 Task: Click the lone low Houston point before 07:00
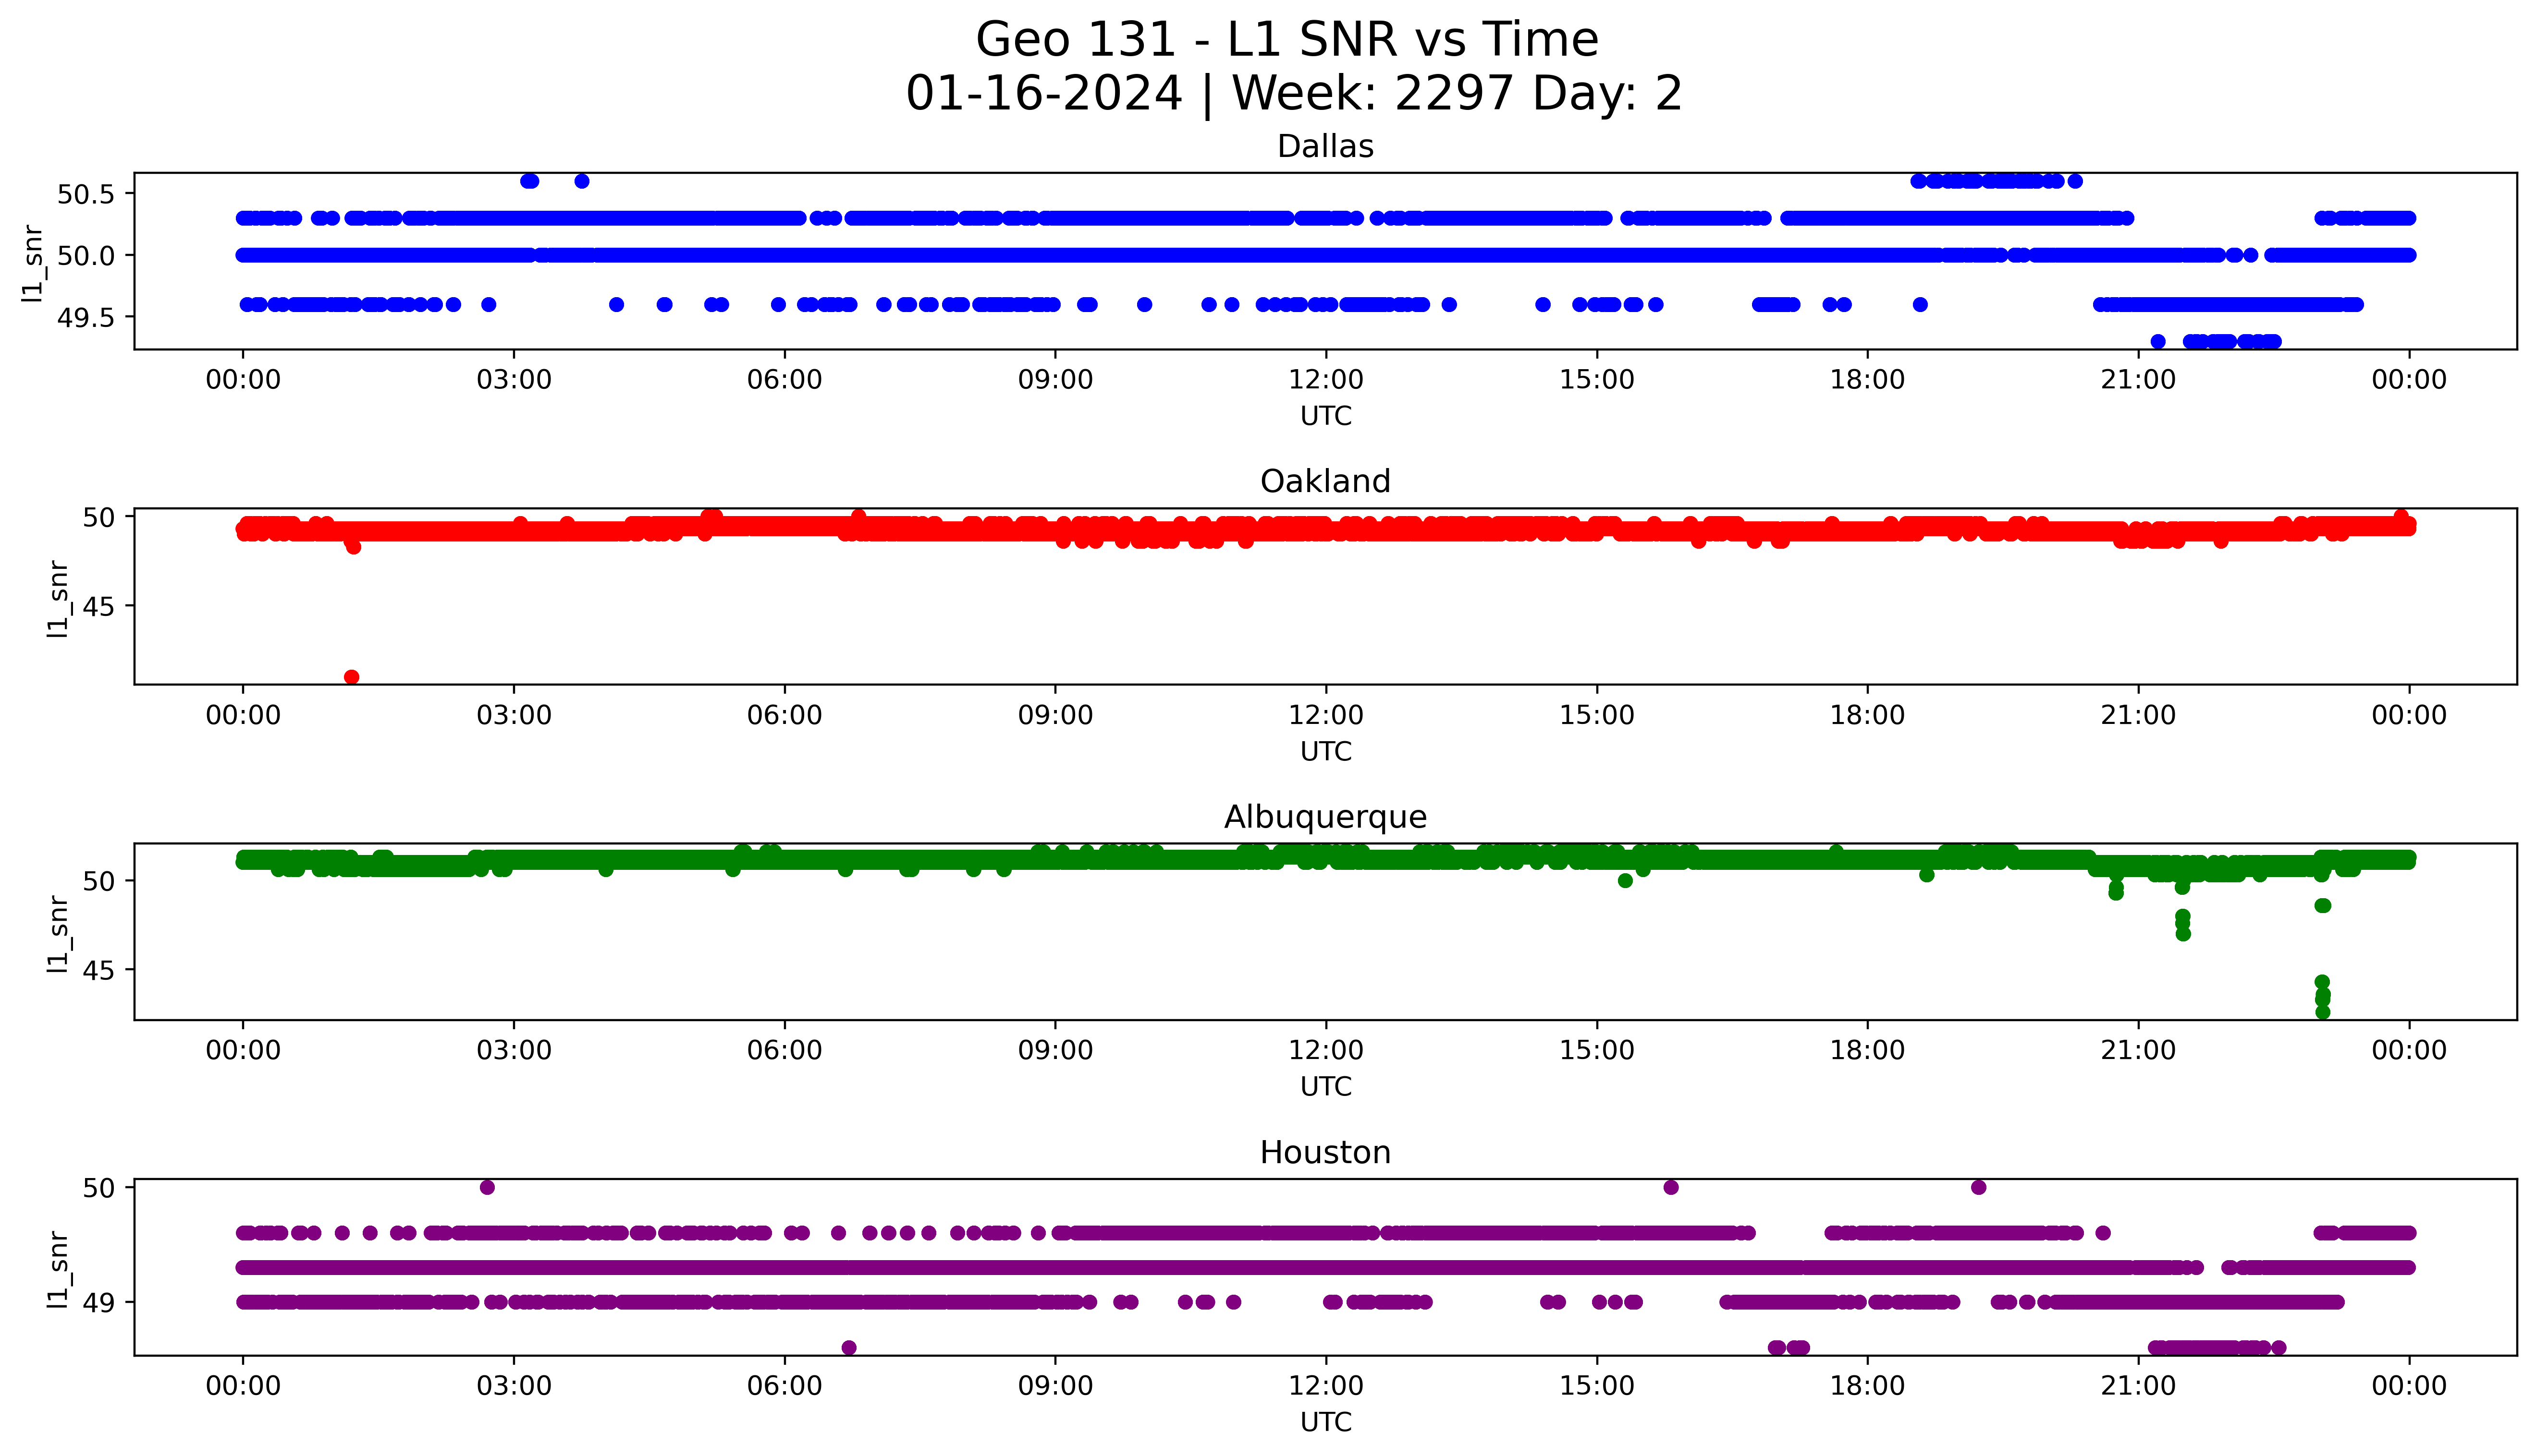pos(848,1347)
